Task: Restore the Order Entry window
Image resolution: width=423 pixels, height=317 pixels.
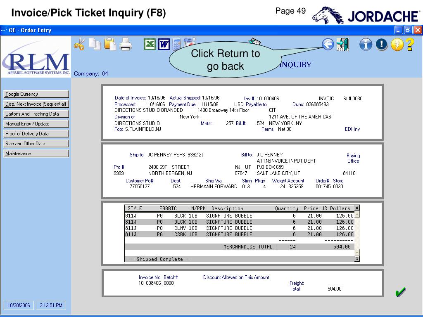Action: [408, 30]
